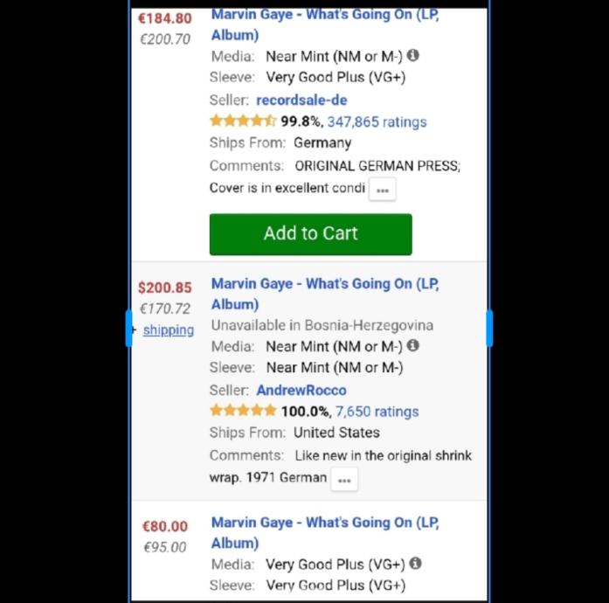View the 347,865 ratings link
Viewport: 609px width, 603px height.
377,121
